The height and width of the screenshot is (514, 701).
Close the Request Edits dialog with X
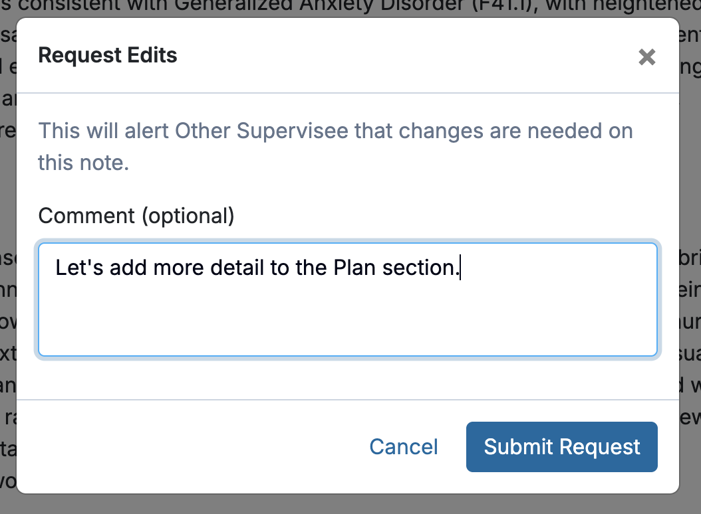coord(646,57)
